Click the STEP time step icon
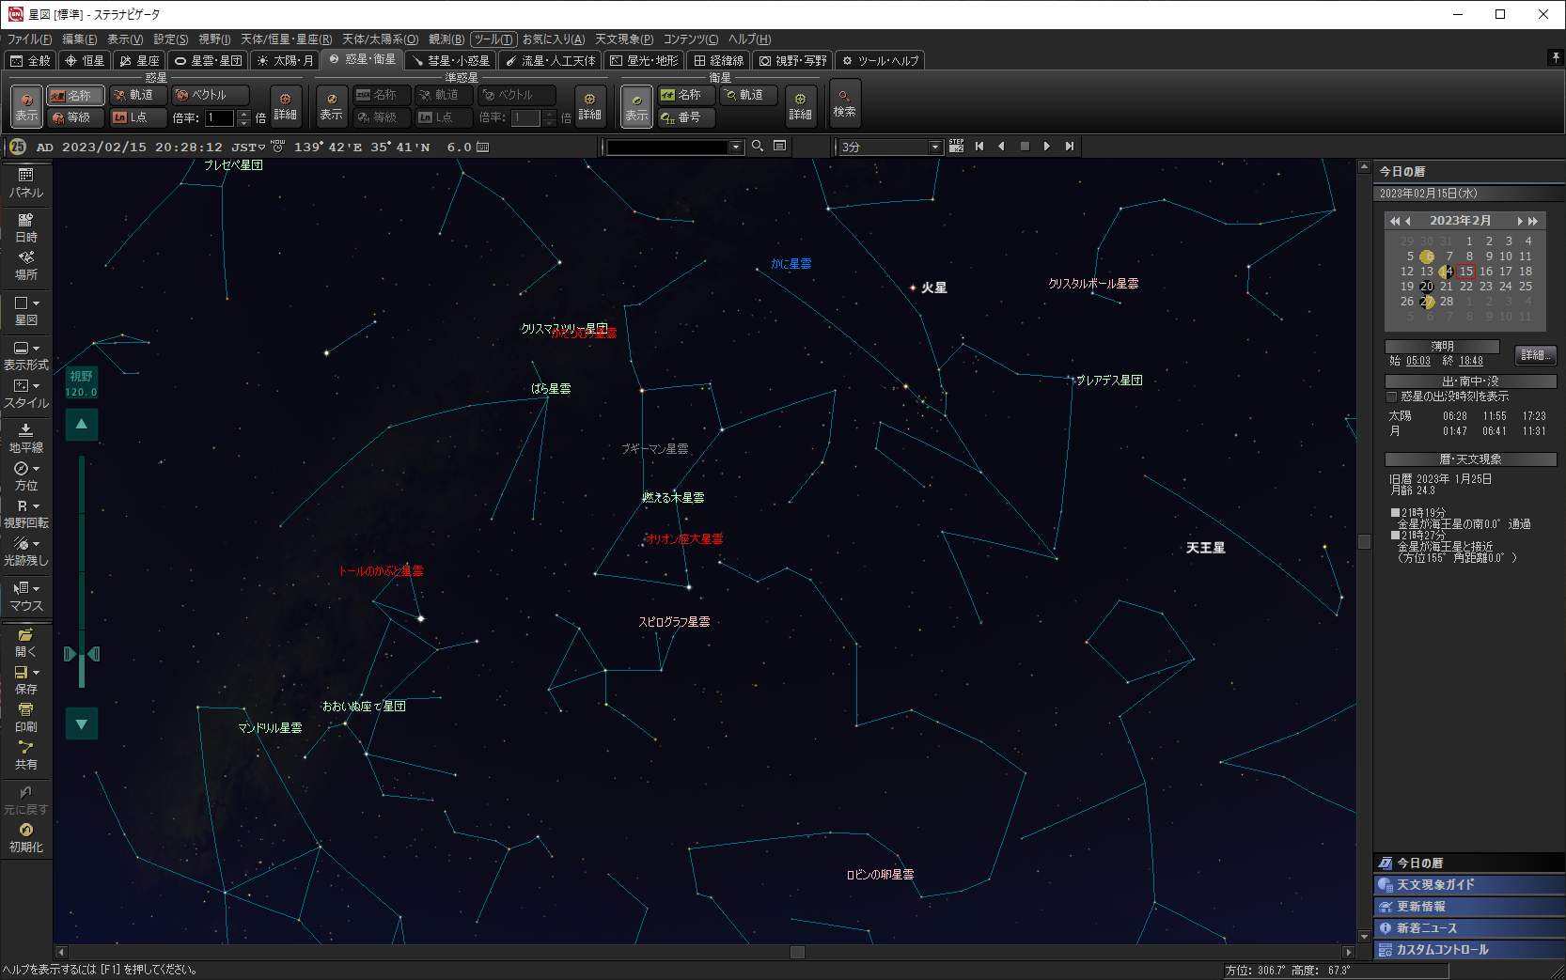The height and width of the screenshot is (980, 1566). (957, 147)
